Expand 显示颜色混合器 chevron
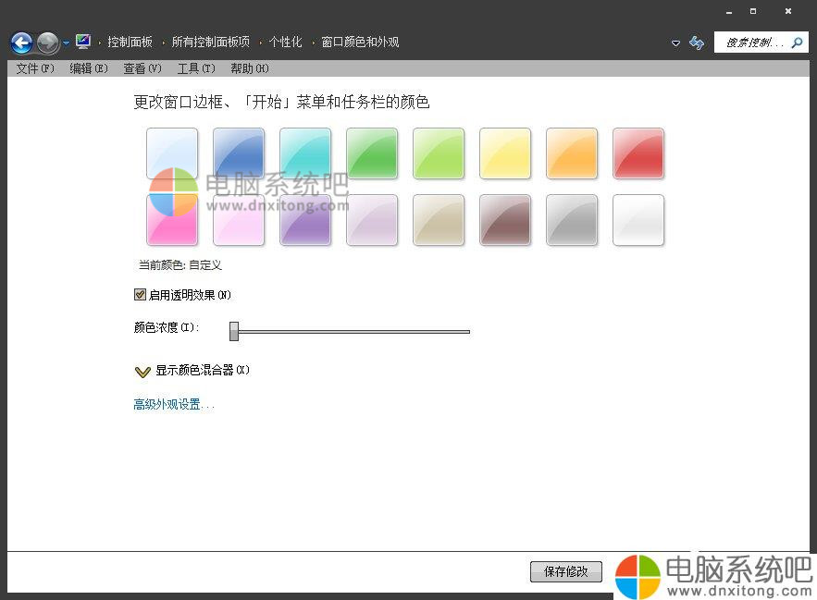Viewport: 817px width, 600px height. (x=142, y=372)
